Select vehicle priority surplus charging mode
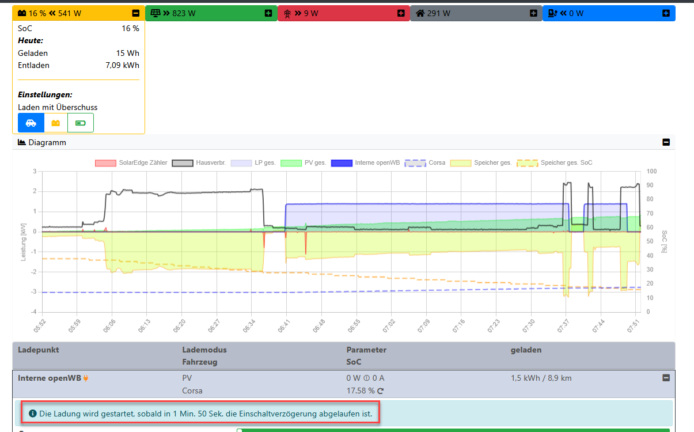The width and height of the screenshot is (694, 432). tap(31, 123)
